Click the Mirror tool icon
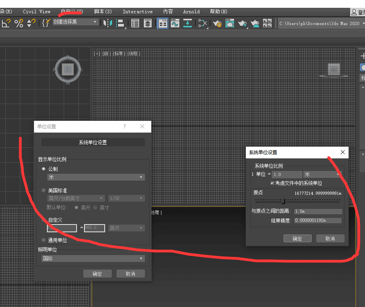The width and height of the screenshot is (365, 307). tap(107, 23)
